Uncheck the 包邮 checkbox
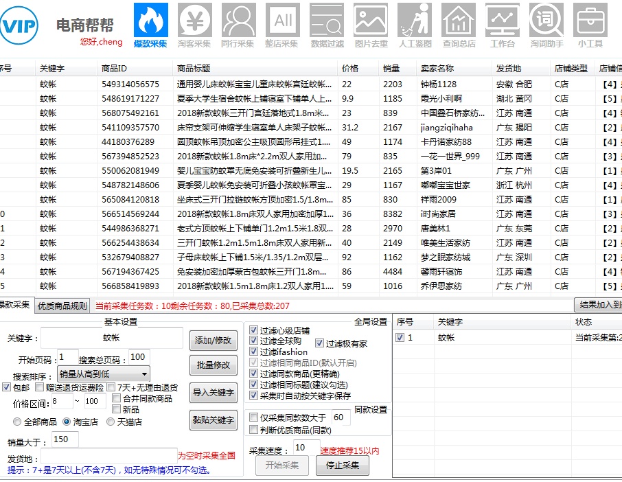The image size is (622, 482). tap(7, 387)
